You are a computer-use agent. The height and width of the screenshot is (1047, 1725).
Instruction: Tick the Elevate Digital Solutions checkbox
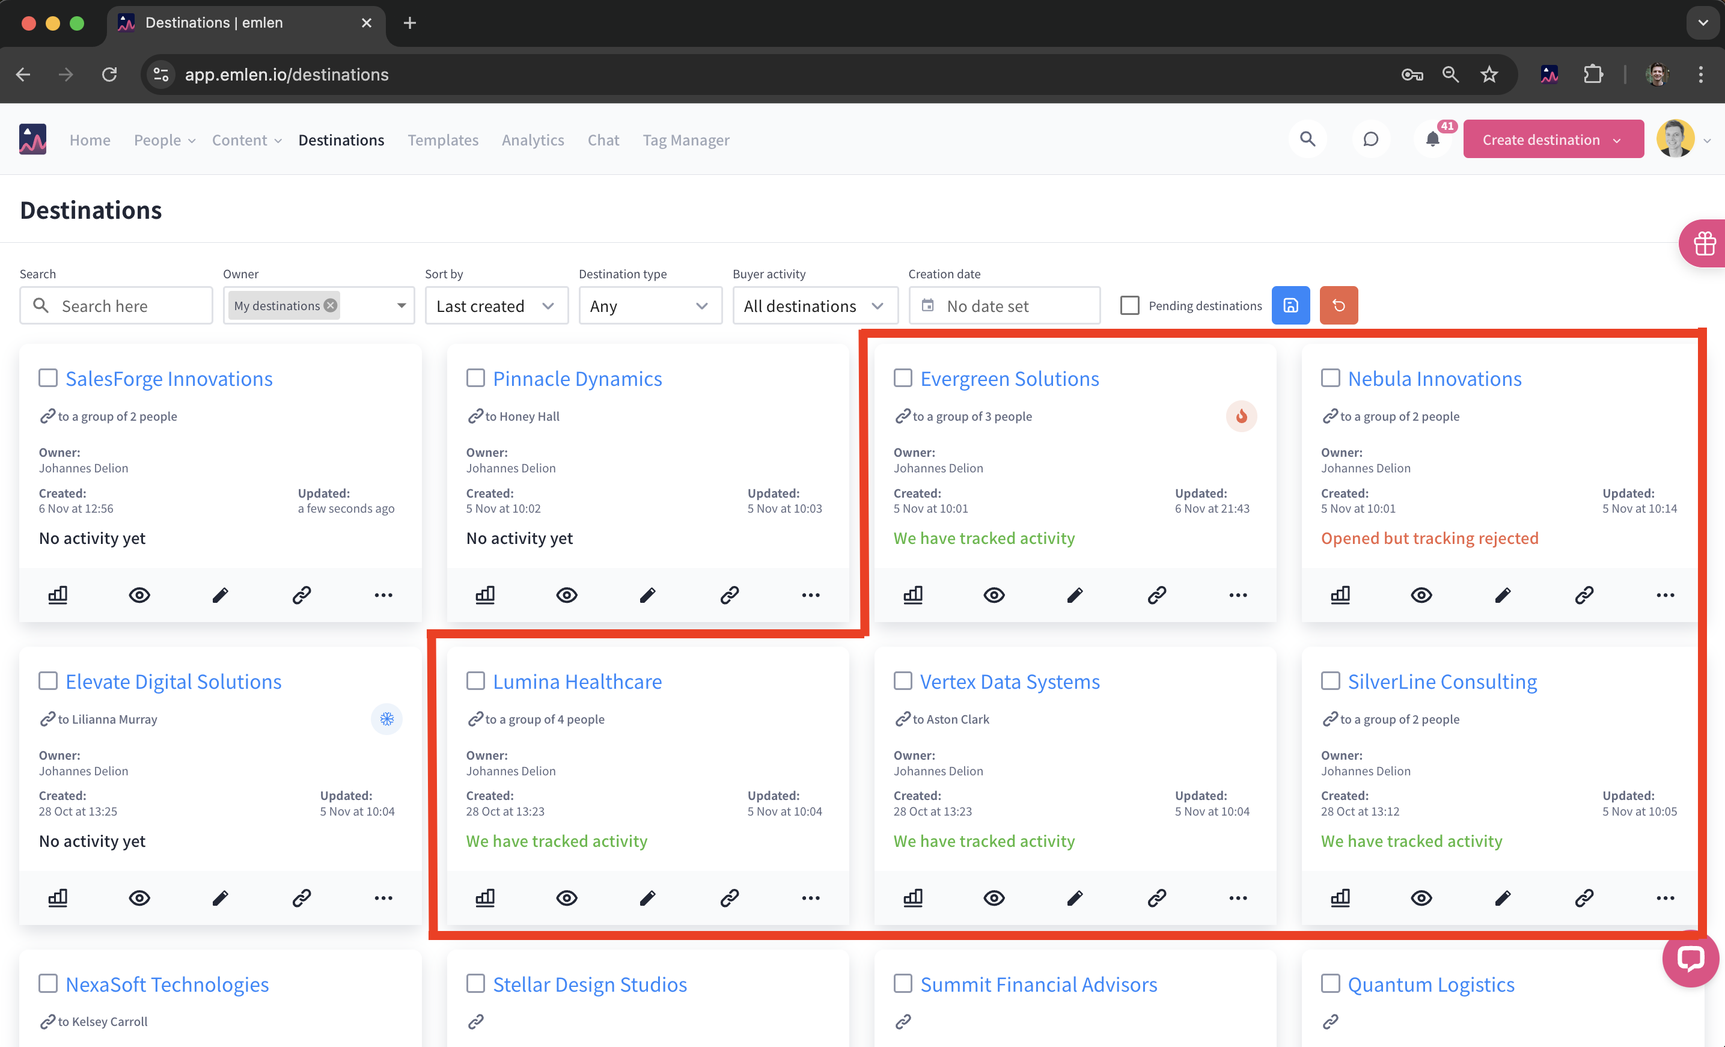pyautogui.click(x=47, y=681)
